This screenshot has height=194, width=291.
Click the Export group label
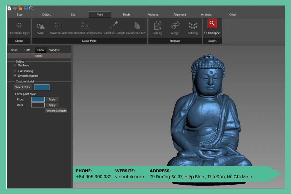point(212,41)
